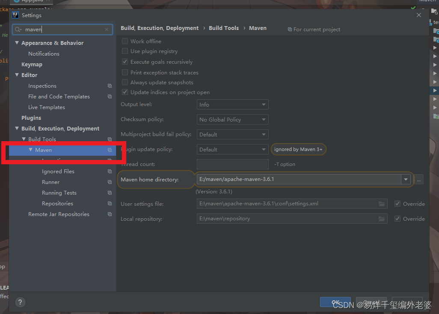Image resolution: width=439 pixels, height=314 pixels.
Task: Click the folder icon in User settings file field
Action: tap(382, 204)
